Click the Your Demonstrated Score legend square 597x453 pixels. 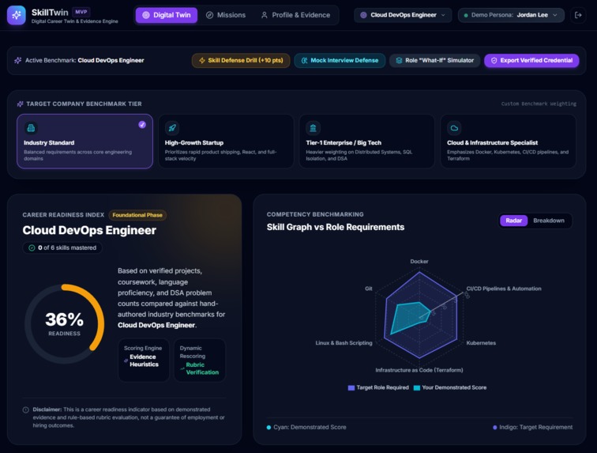click(416, 388)
